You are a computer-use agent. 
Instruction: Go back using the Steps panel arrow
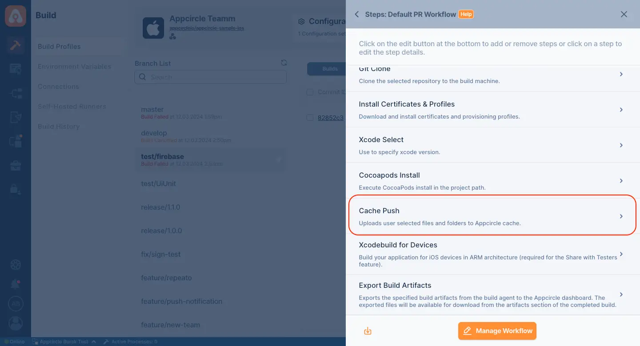pyautogui.click(x=356, y=14)
